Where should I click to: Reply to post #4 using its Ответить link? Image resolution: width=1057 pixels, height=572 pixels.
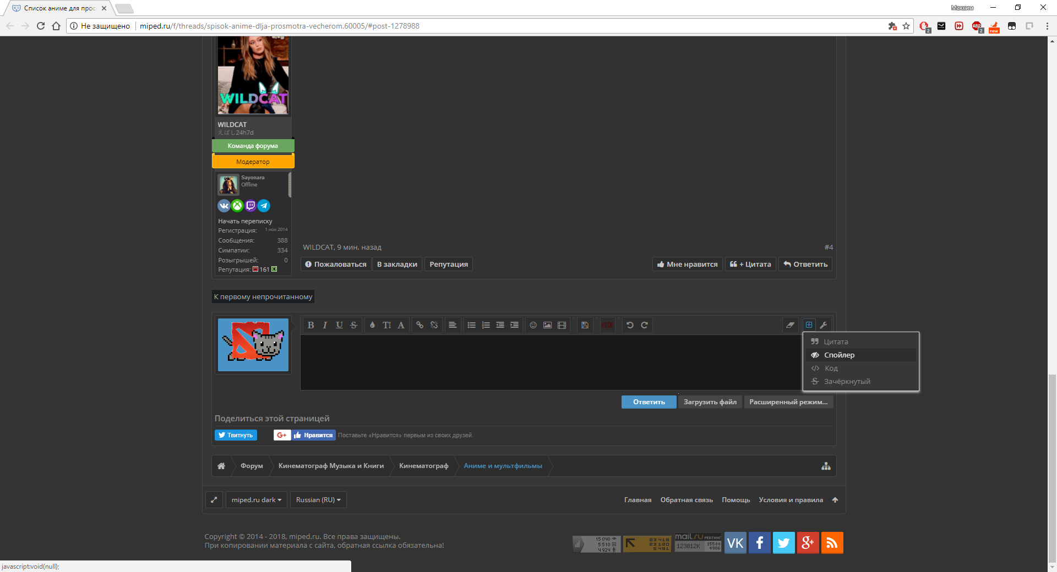pos(805,264)
